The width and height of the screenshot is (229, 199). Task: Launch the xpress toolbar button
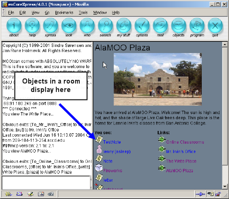pos(51,25)
